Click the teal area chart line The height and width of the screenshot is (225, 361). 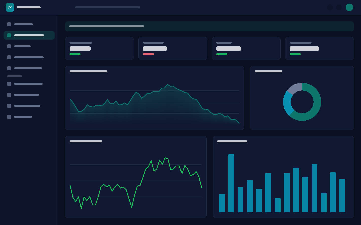point(155,92)
